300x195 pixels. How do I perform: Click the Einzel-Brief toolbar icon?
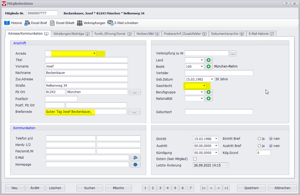pos(27,23)
